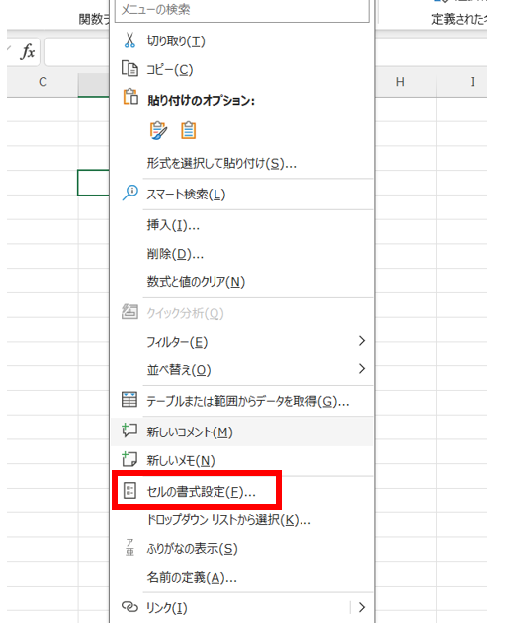Click the plain paste clipboard icon

(188, 130)
